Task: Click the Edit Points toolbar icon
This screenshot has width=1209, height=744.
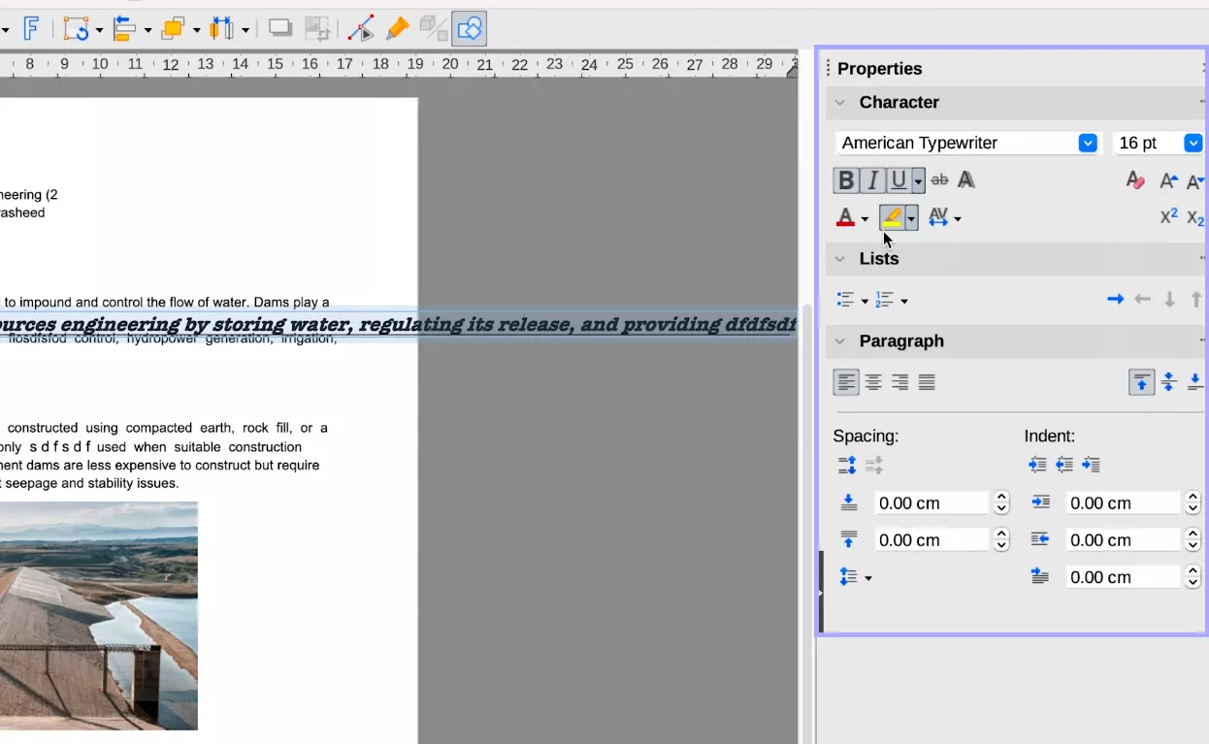Action: point(361,28)
